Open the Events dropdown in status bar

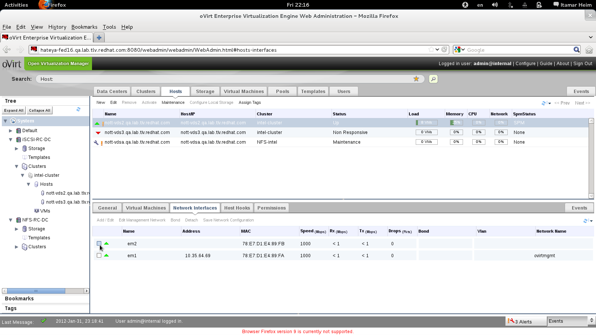click(x=591, y=321)
